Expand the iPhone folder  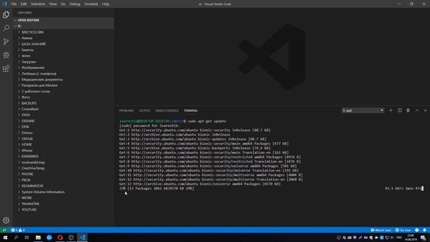64,151
